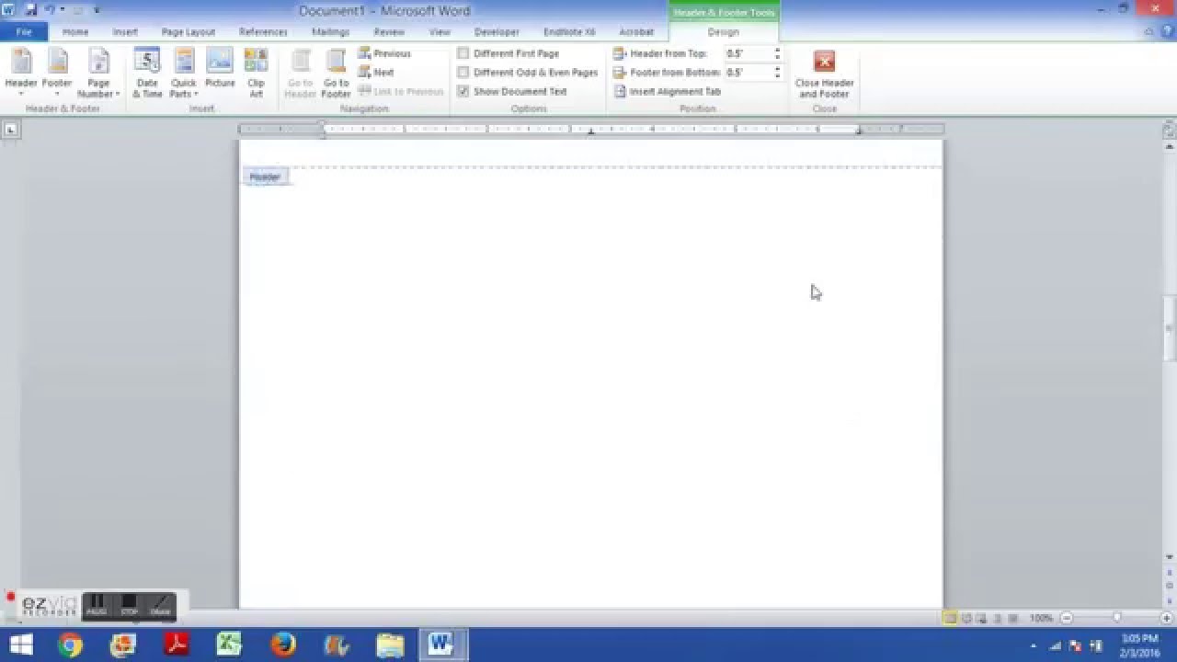Zoom out with the minus button
Viewport: 1177px width, 662px height.
(1067, 619)
